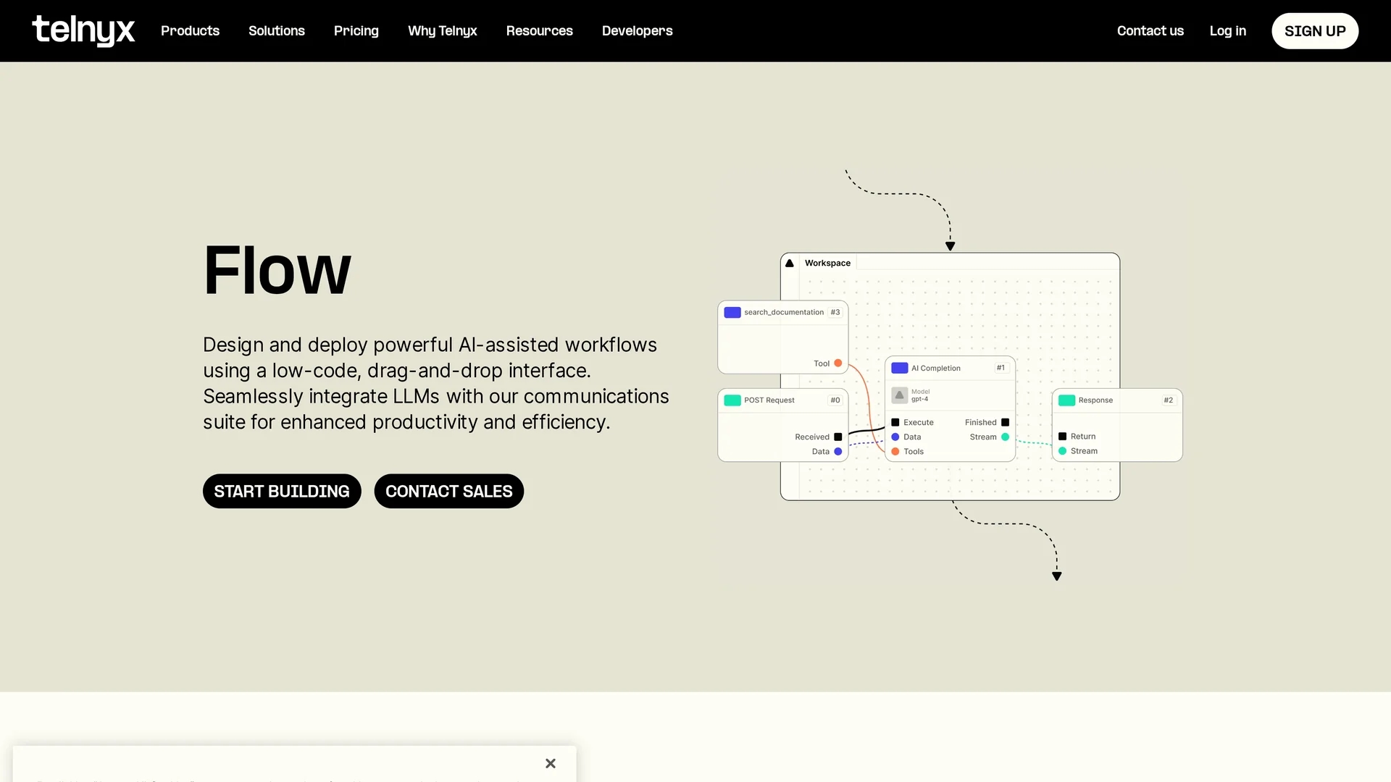
Task: Click the #2 badge on Response node
Action: coord(1168,400)
